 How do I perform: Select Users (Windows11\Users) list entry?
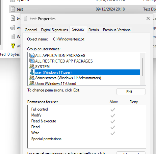click(56, 84)
